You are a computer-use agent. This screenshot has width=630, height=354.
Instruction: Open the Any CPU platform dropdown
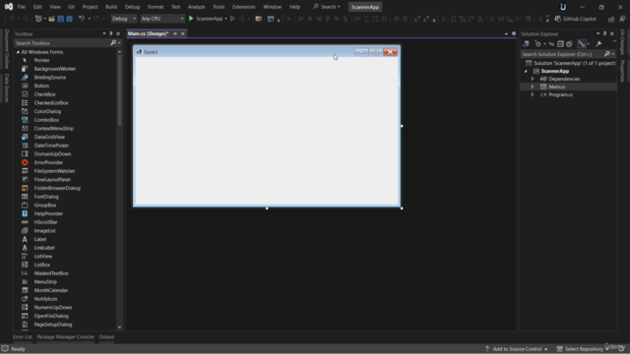[x=162, y=19]
